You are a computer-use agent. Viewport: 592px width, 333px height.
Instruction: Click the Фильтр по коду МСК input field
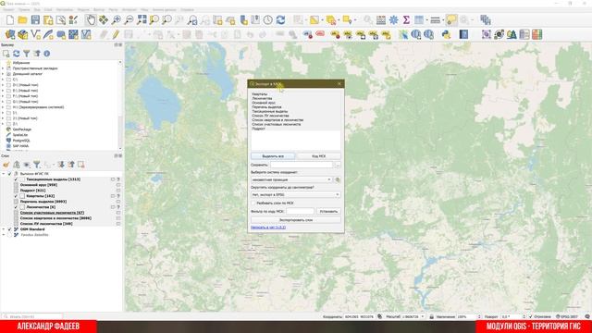pos(300,212)
